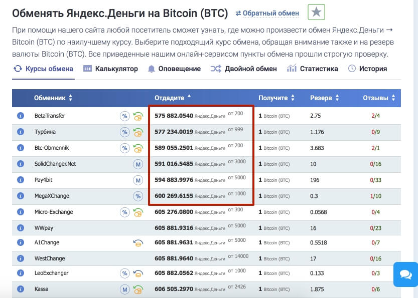Screen dimensions: 418x298
Task: Click coins icon in Micro-Exchange row
Action: tap(138, 212)
